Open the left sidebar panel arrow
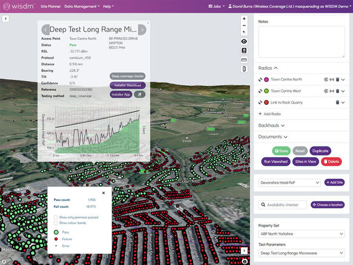 tap(5, 18)
